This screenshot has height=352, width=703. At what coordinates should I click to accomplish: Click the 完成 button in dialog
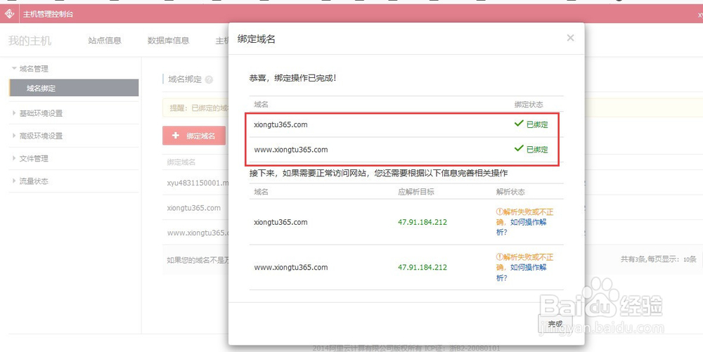555,323
